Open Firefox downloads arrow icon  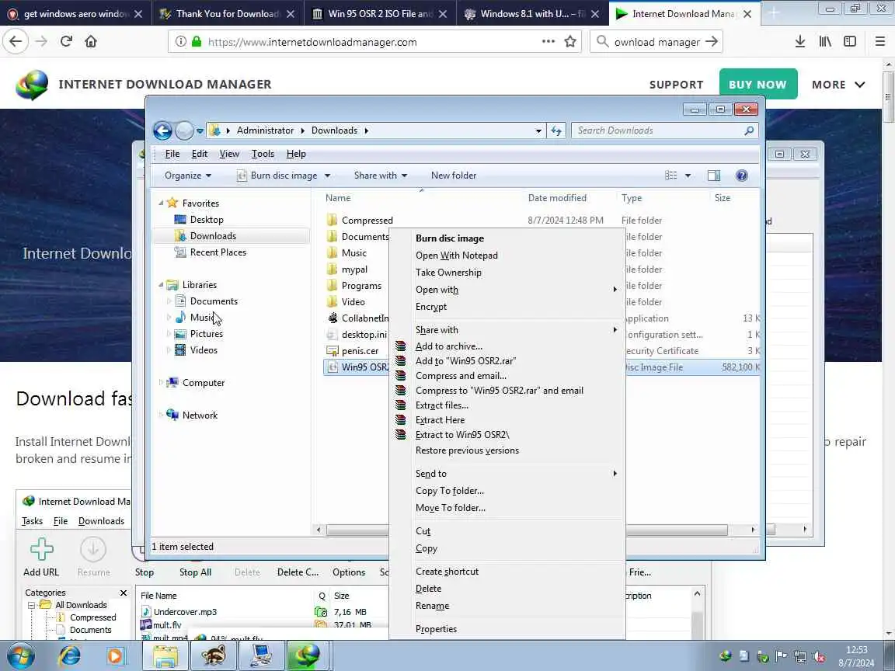pyautogui.click(x=800, y=41)
